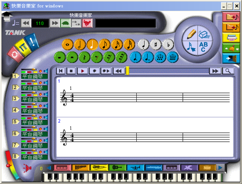This screenshot has width=242, height=184.
Task: Toggle the speaker mute on track 5
Action: tap(46, 118)
